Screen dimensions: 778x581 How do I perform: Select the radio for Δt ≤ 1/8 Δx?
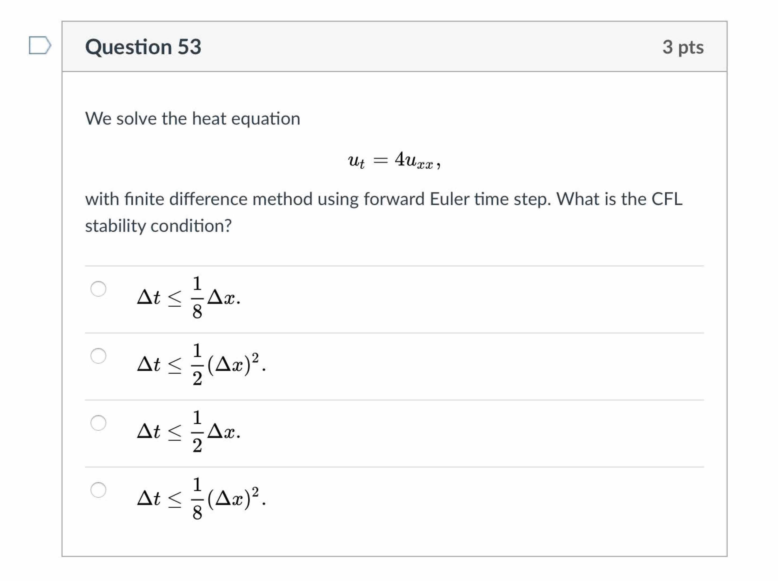[98, 289]
